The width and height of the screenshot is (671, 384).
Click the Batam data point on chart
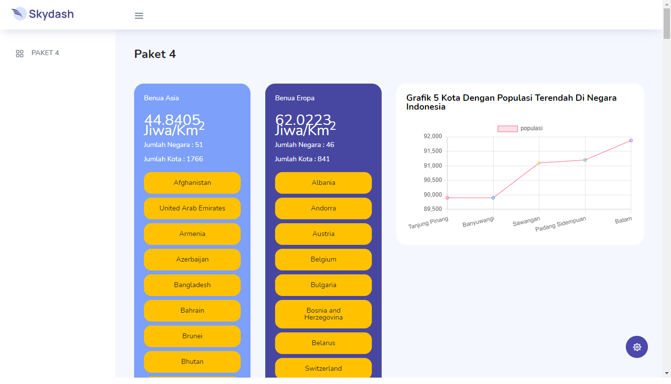click(x=631, y=141)
